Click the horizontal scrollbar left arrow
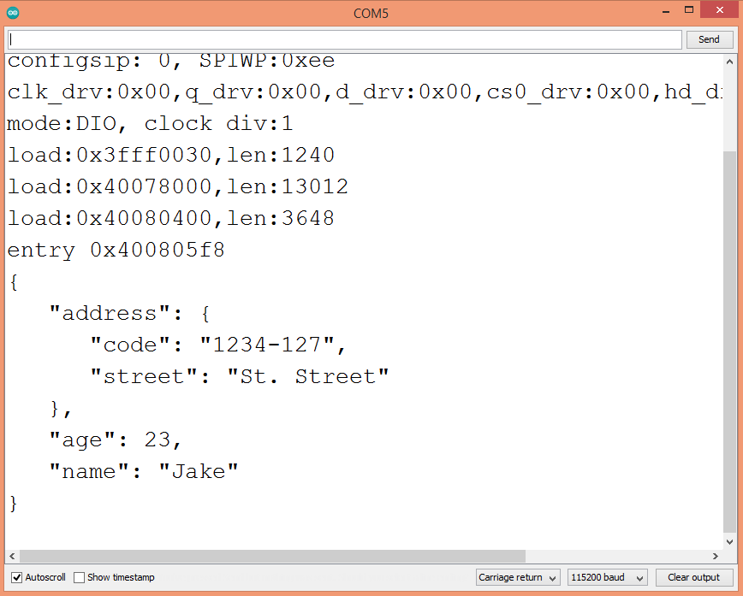 tap(12, 556)
